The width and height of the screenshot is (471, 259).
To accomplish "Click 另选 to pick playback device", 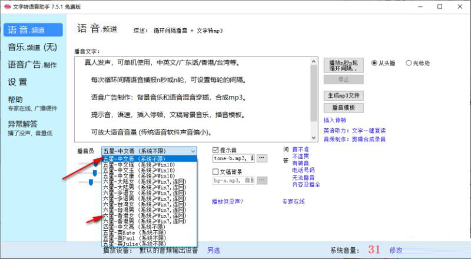I will (x=214, y=250).
